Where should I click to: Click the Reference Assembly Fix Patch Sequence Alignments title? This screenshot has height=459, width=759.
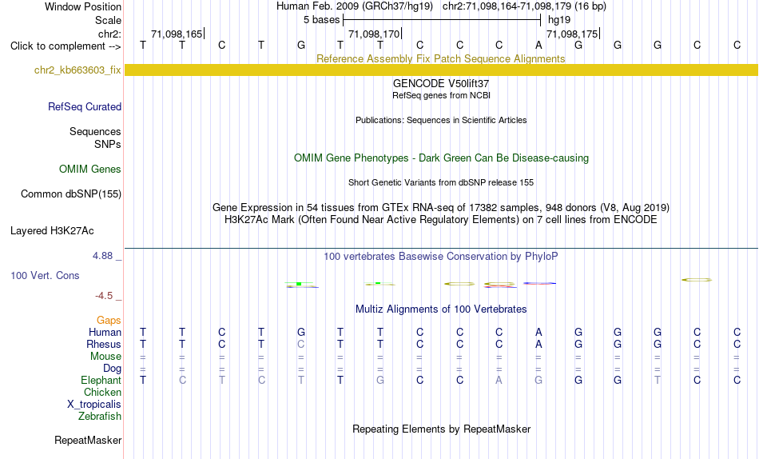[440, 58]
